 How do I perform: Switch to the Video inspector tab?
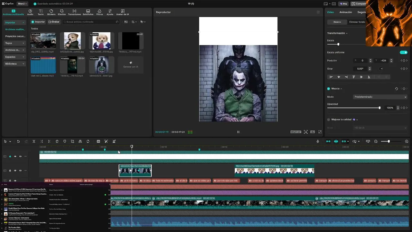click(x=331, y=12)
